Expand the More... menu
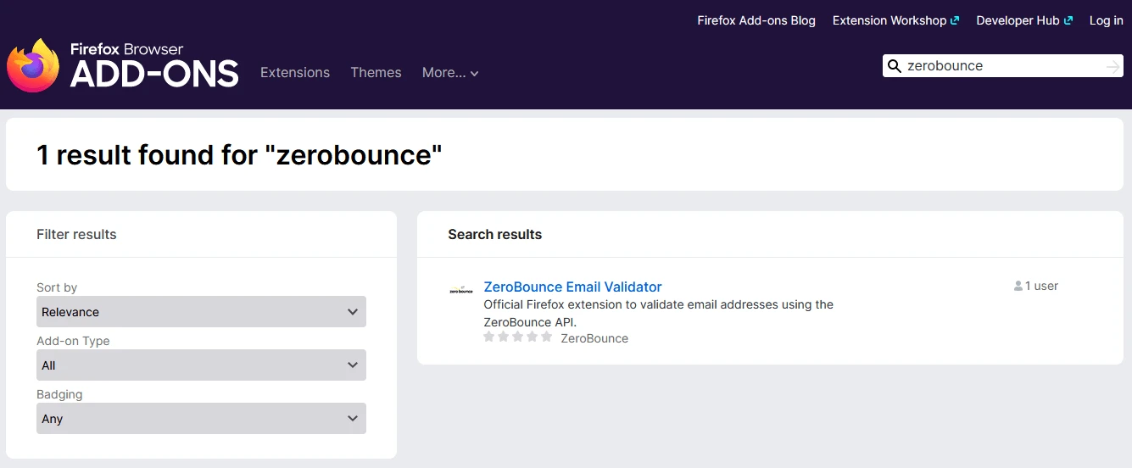Image resolution: width=1132 pixels, height=468 pixels. click(450, 73)
